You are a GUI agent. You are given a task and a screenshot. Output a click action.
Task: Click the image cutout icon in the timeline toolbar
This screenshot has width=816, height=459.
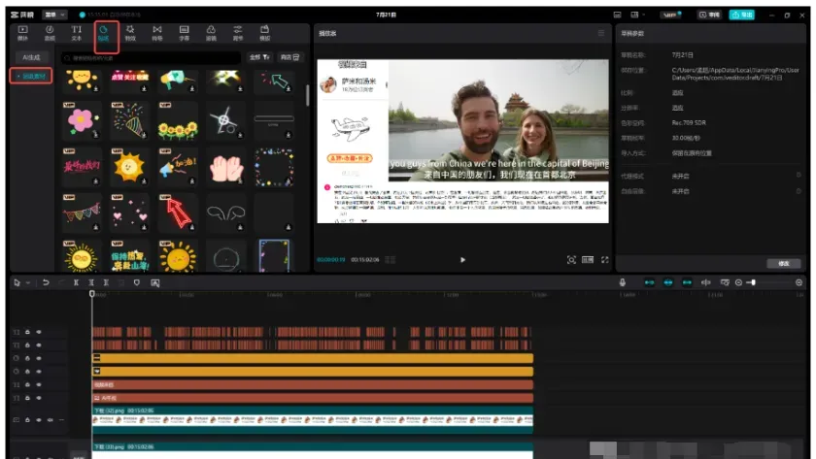coord(155,282)
